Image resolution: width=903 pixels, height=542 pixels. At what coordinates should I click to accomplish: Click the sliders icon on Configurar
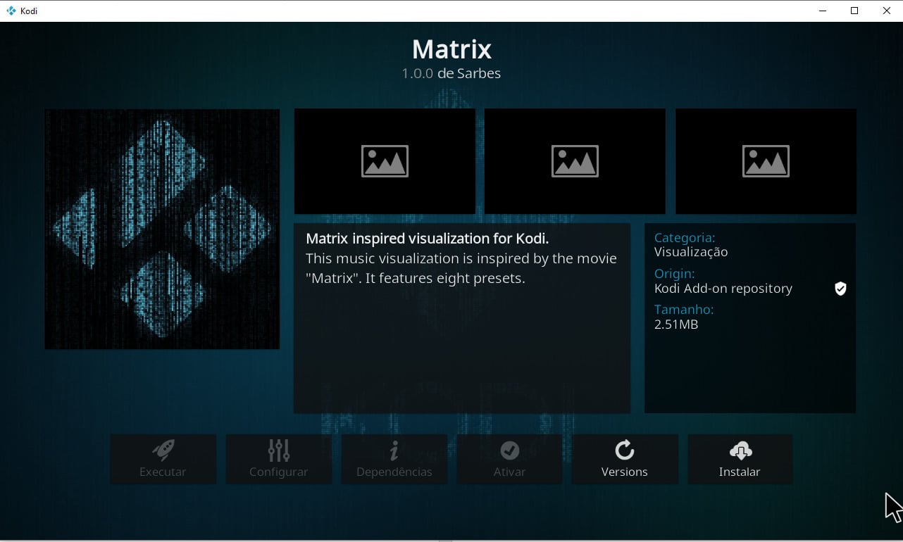pos(279,450)
